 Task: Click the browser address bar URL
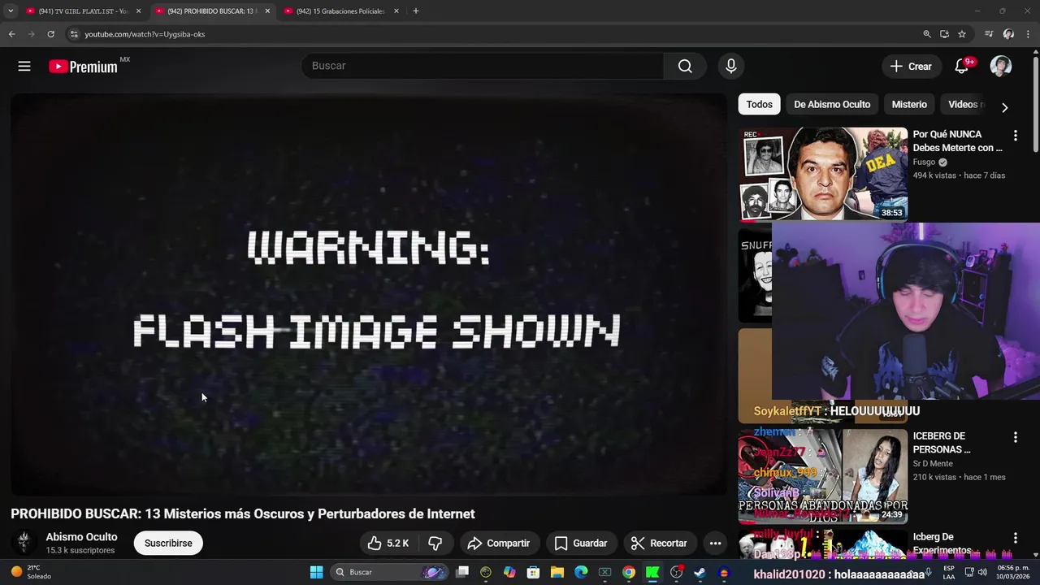coord(145,34)
